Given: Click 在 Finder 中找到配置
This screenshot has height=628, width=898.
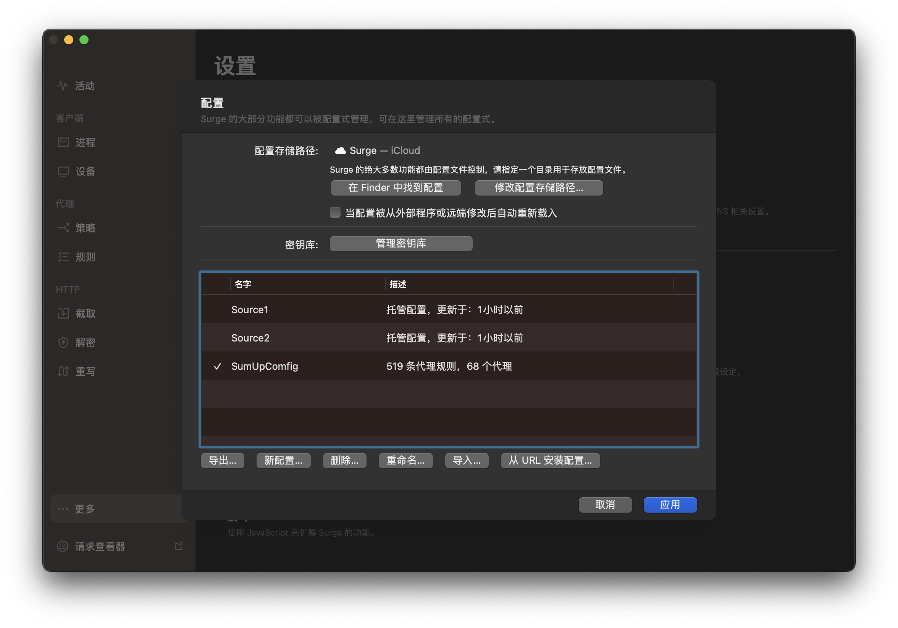Looking at the screenshot, I should pyautogui.click(x=396, y=188).
